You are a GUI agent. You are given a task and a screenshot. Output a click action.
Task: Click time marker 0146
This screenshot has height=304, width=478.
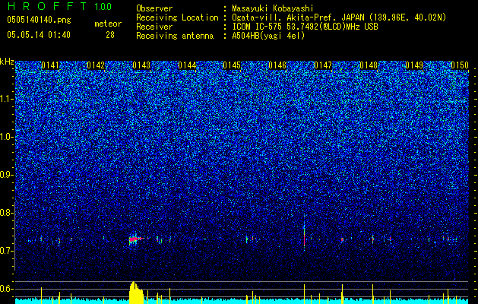[x=277, y=65]
